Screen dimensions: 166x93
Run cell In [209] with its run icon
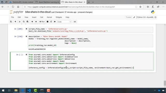click(26, 29)
